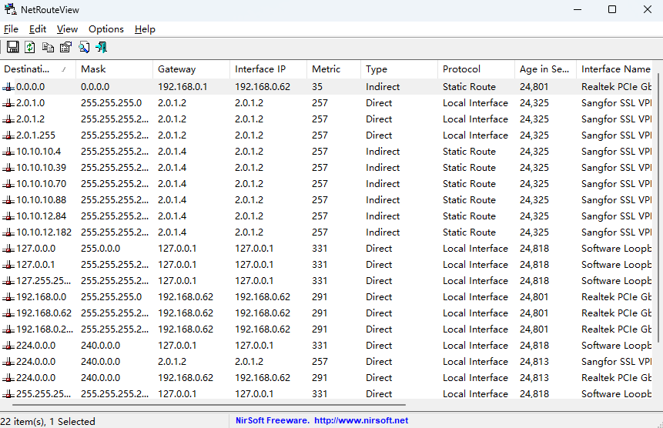
Task: Sort routes by Metric column header
Action: tap(326, 69)
